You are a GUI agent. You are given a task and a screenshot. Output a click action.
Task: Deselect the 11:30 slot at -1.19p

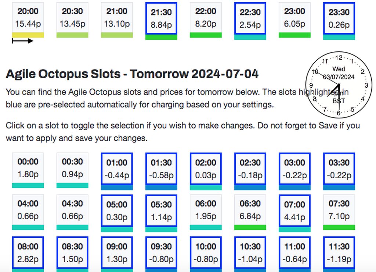tap(339, 253)
